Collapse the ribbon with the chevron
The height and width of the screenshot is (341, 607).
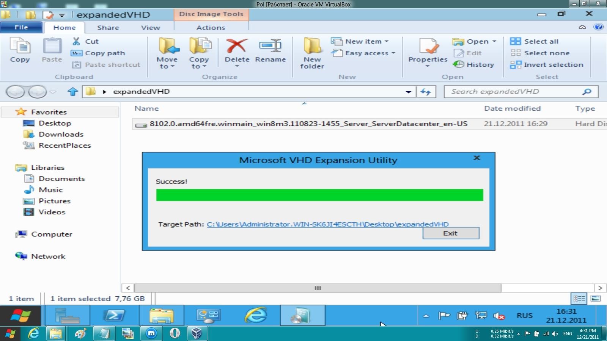click(582, 27)
